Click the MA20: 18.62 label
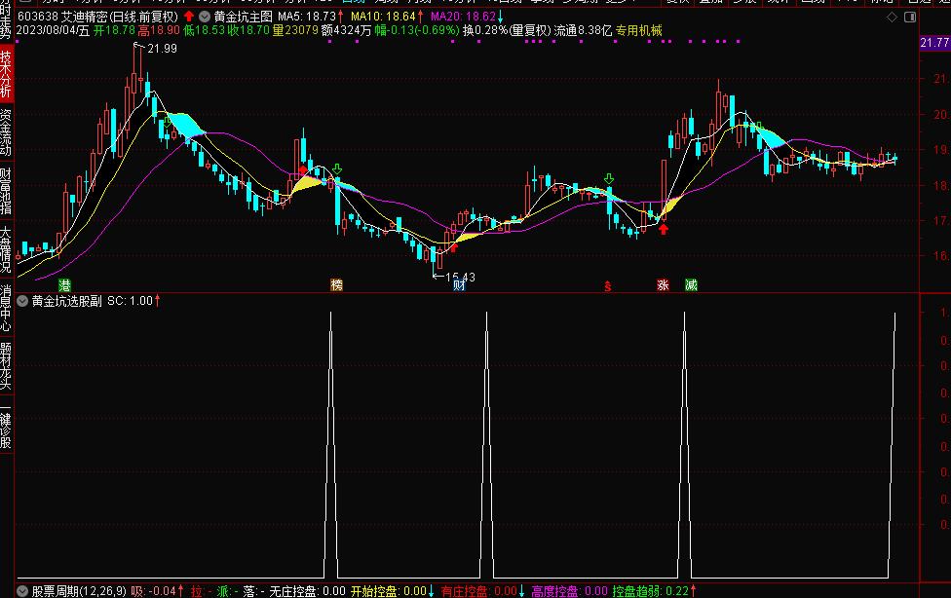951x598 pixels. [x=464, y=17]
